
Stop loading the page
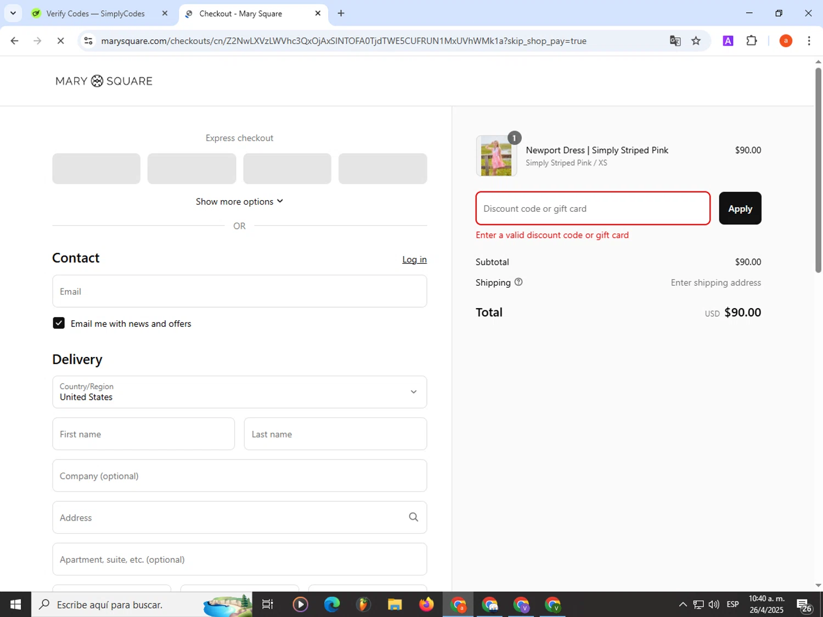click(60, 41)
